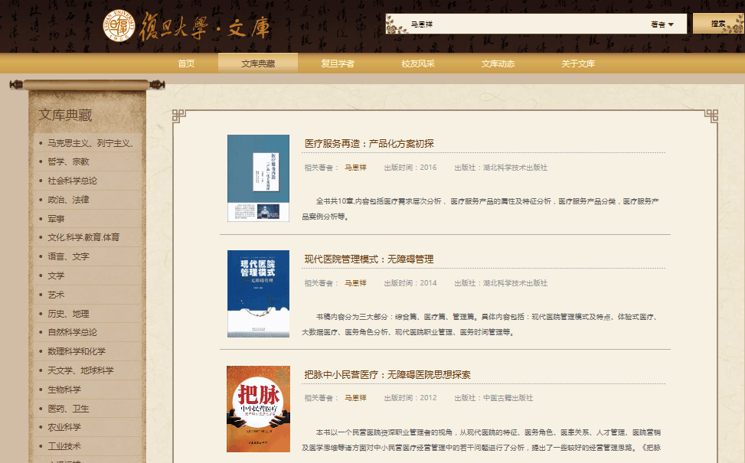The height and width of the screenshot is (463, 745).
Task: Open the 复旦学者 nav tab
Action: pos(338,64)
